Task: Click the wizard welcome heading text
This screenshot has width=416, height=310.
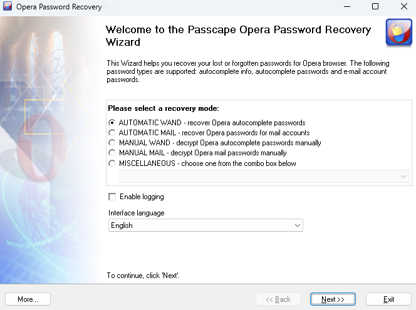Action: click(237, 36)
